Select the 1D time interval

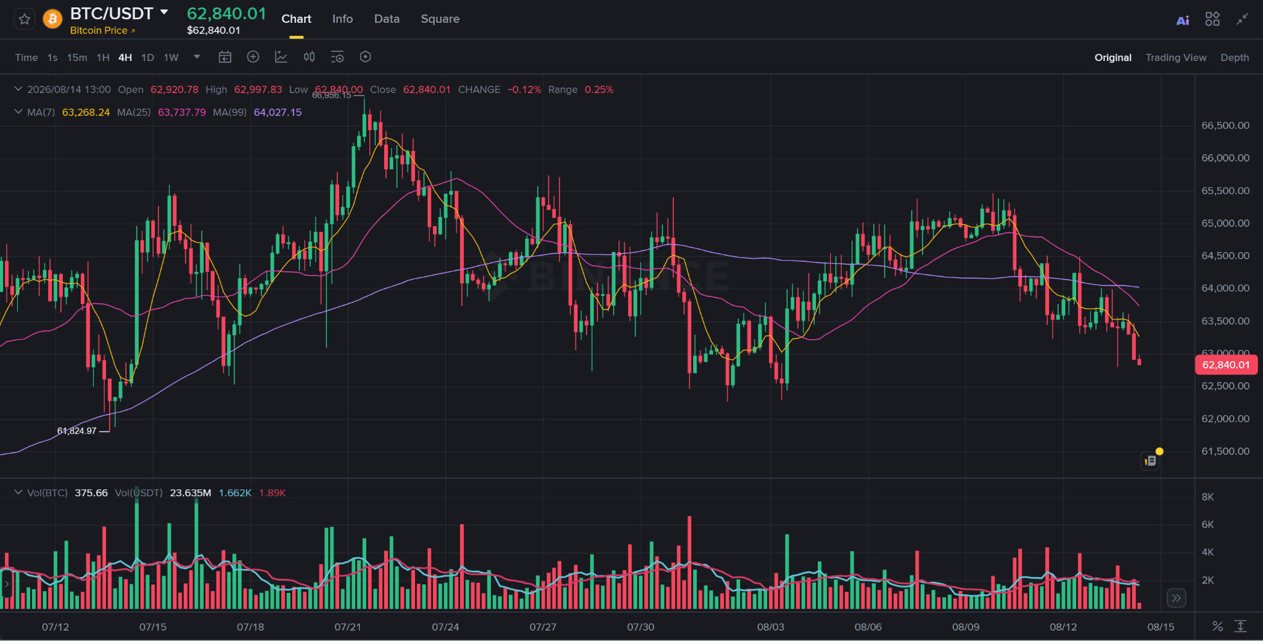click(147, 57)
